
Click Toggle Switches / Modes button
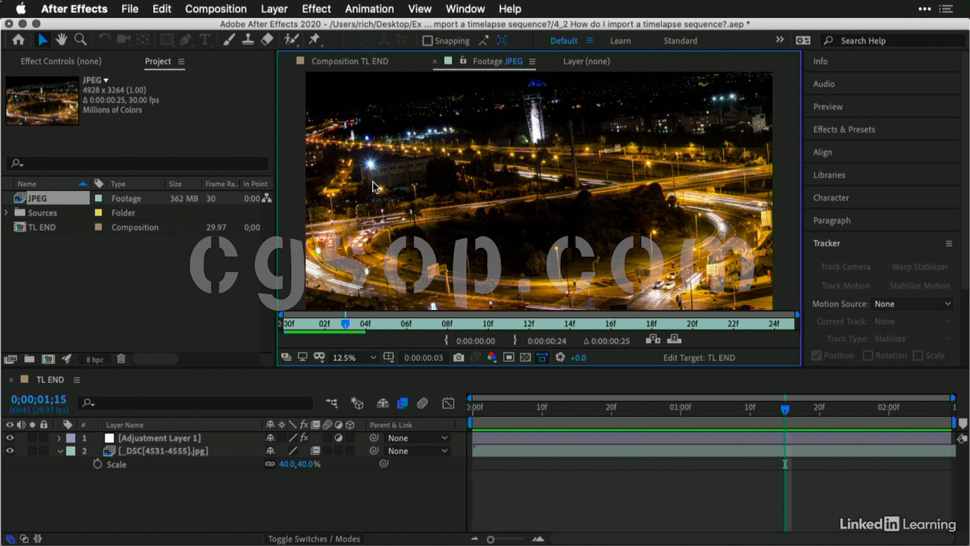[314, 539]
